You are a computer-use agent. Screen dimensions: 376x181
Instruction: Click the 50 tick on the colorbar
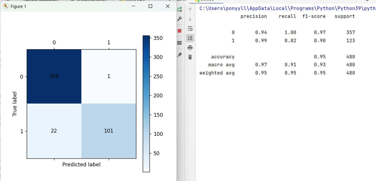tap(156, 153)
